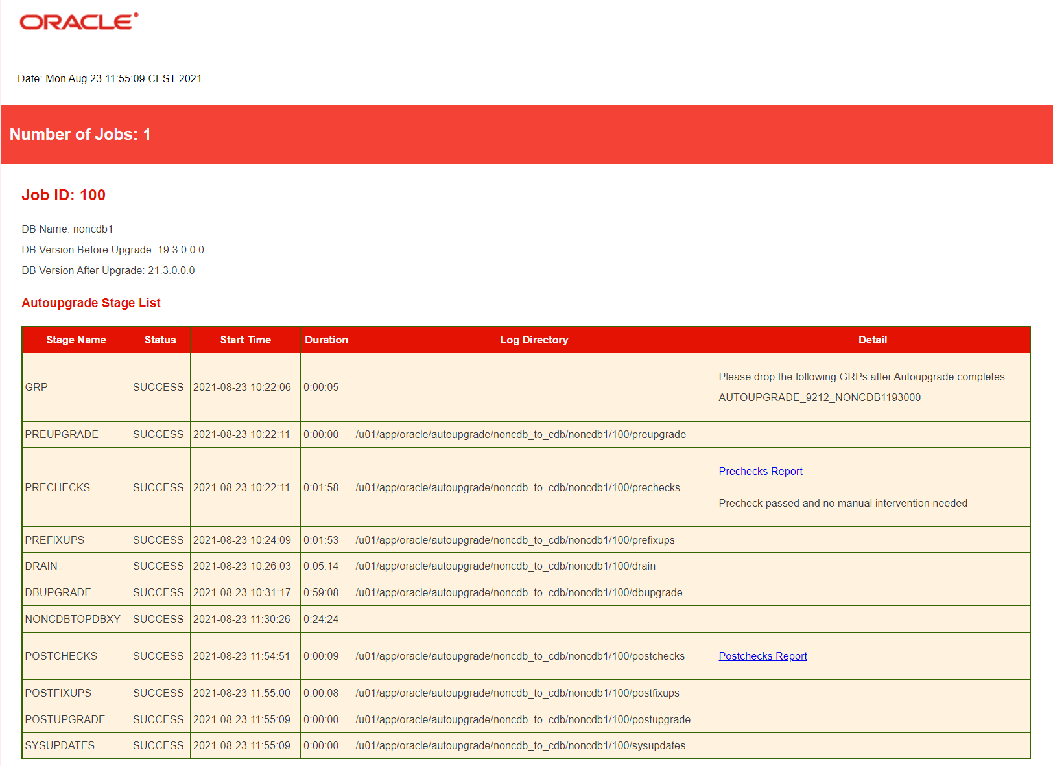
Task: Open the Postchecks Report link
Action: [x=763, y=656]
